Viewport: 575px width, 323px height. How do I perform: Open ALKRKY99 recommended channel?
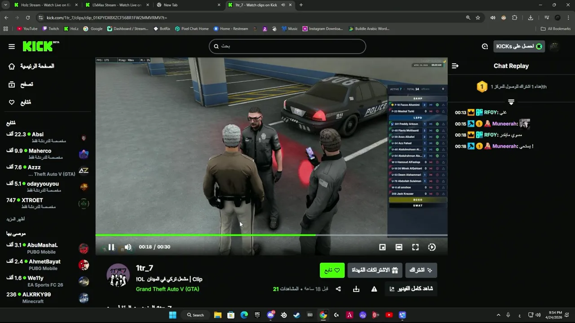coord(48,297)
